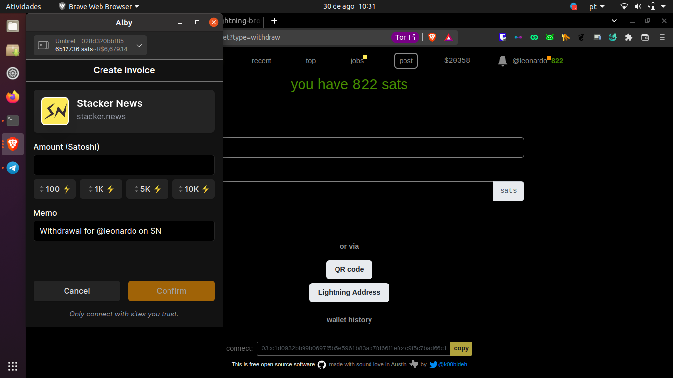Open the wallet history link

349,320
